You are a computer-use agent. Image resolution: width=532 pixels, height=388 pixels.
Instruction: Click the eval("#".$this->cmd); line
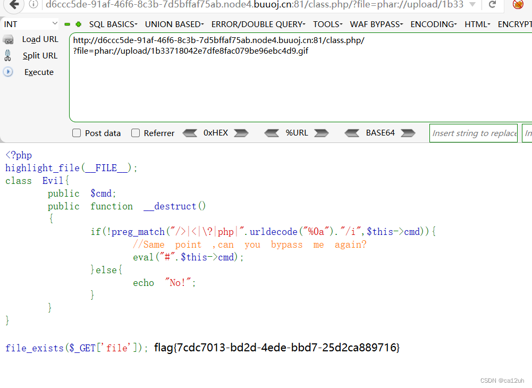[188, 257]
